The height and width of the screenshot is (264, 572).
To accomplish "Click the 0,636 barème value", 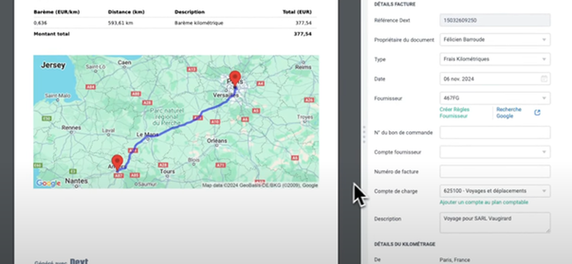I will [x=40, y=23].
